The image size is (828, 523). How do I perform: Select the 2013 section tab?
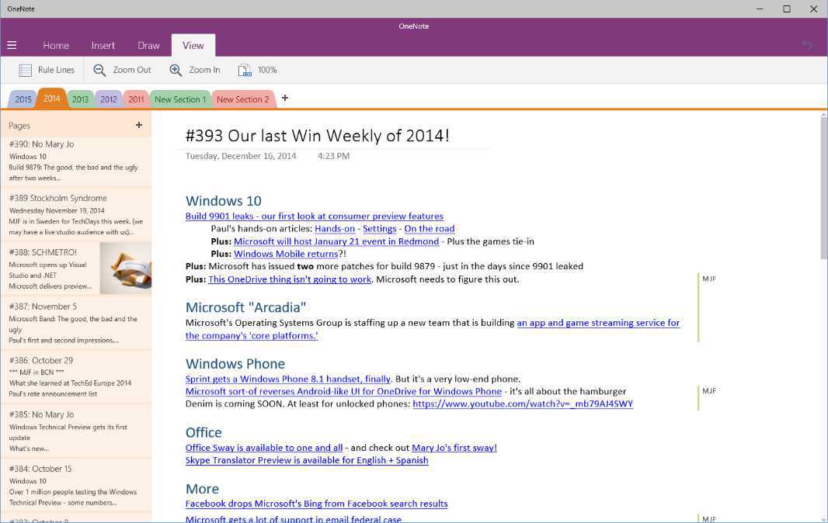tap(80, 99)
